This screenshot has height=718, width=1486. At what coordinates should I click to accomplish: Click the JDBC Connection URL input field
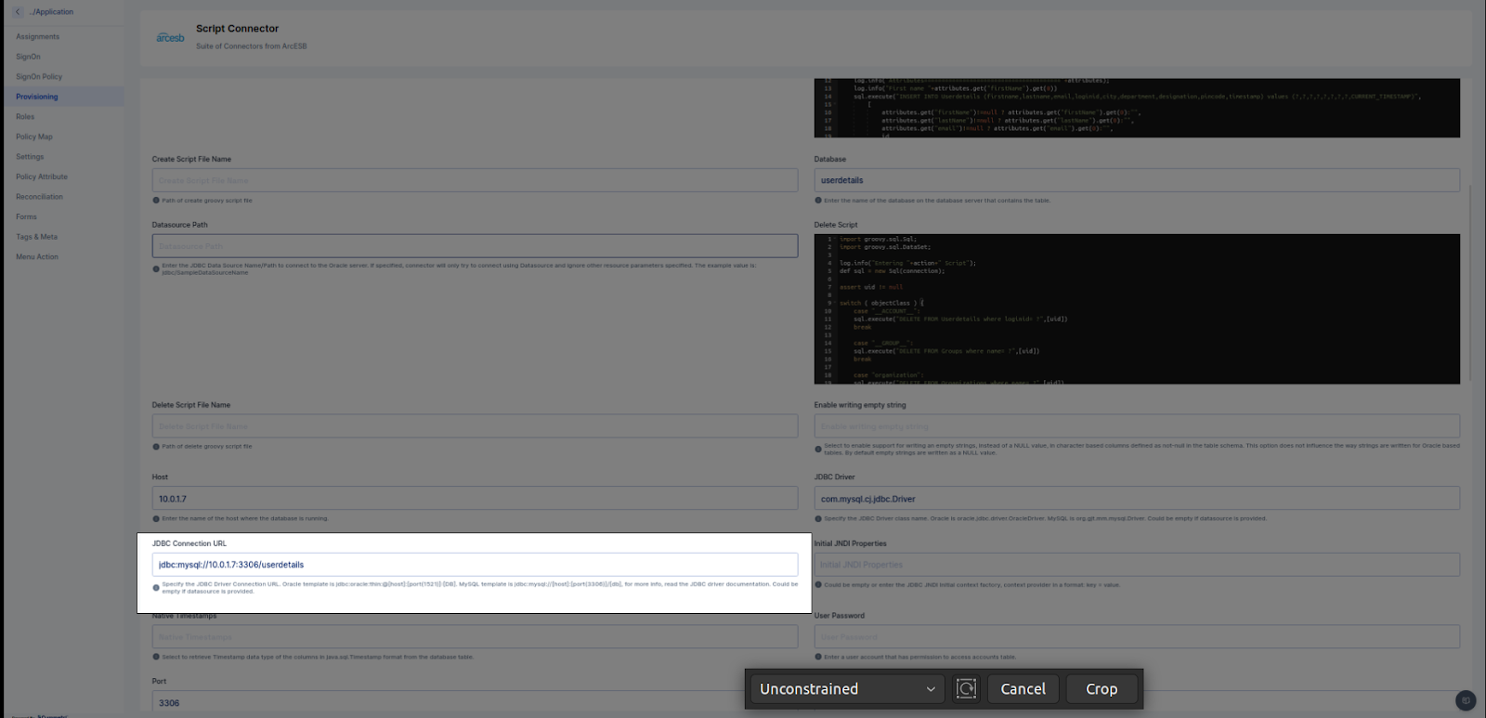click(x=475, y=565)
